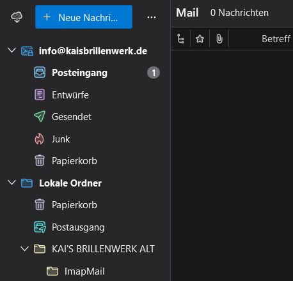Open the ImapMail subfolder

tap(85, 271)
